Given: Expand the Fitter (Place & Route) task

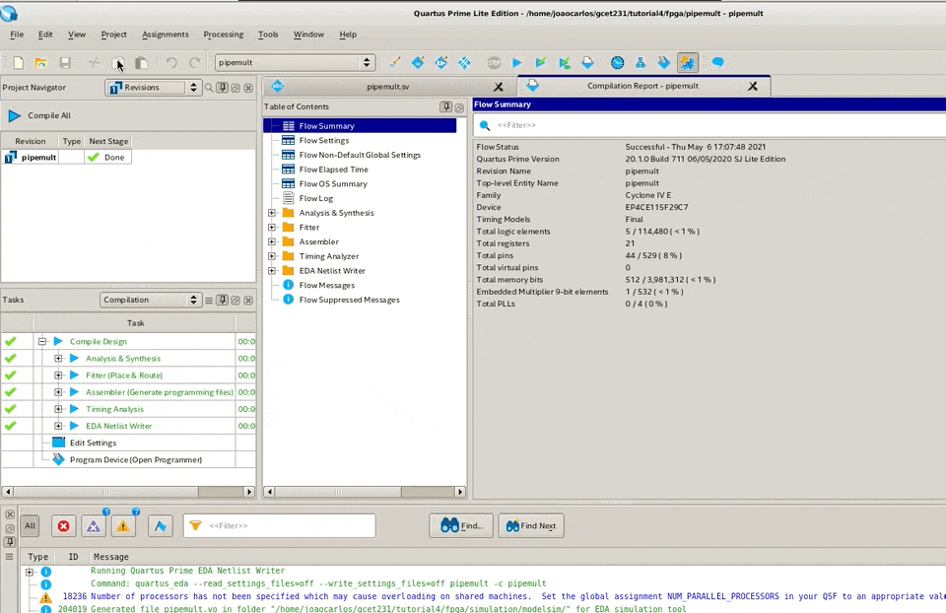Looking at the screenshot, I should pos(58,375).
